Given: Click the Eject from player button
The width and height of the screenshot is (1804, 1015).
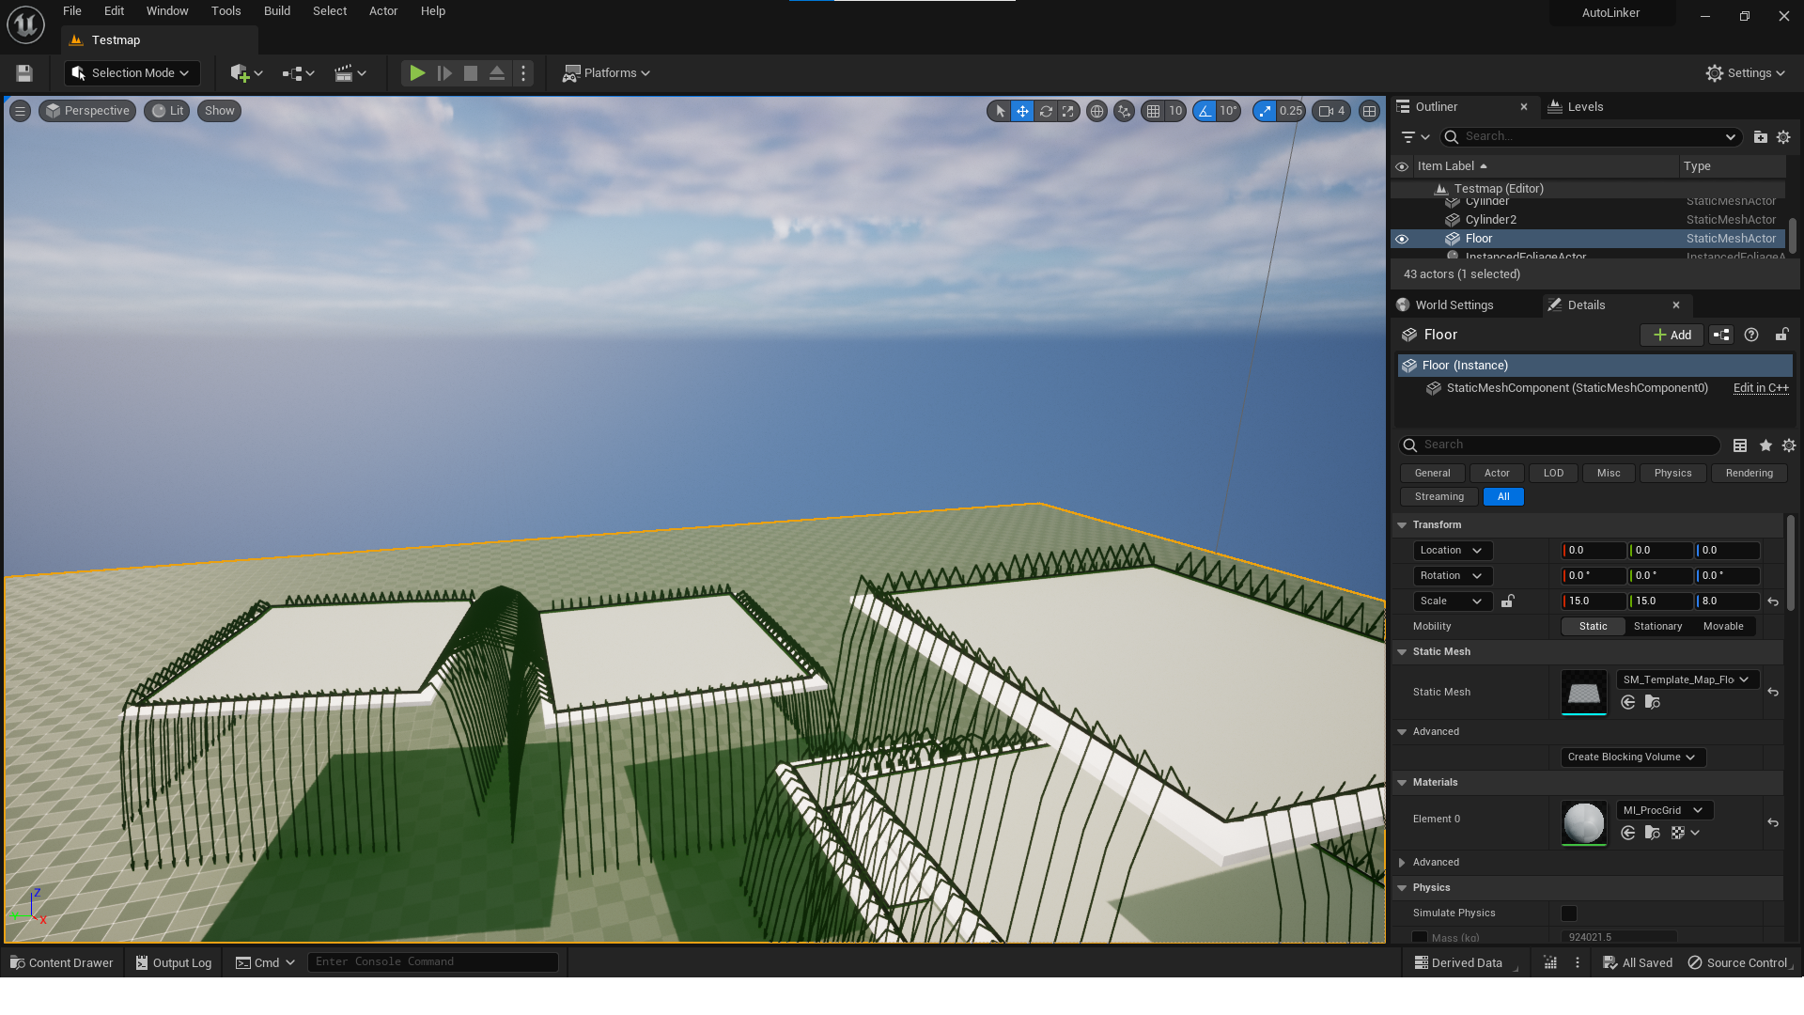Looking at the screenshot, I should 497,73.
